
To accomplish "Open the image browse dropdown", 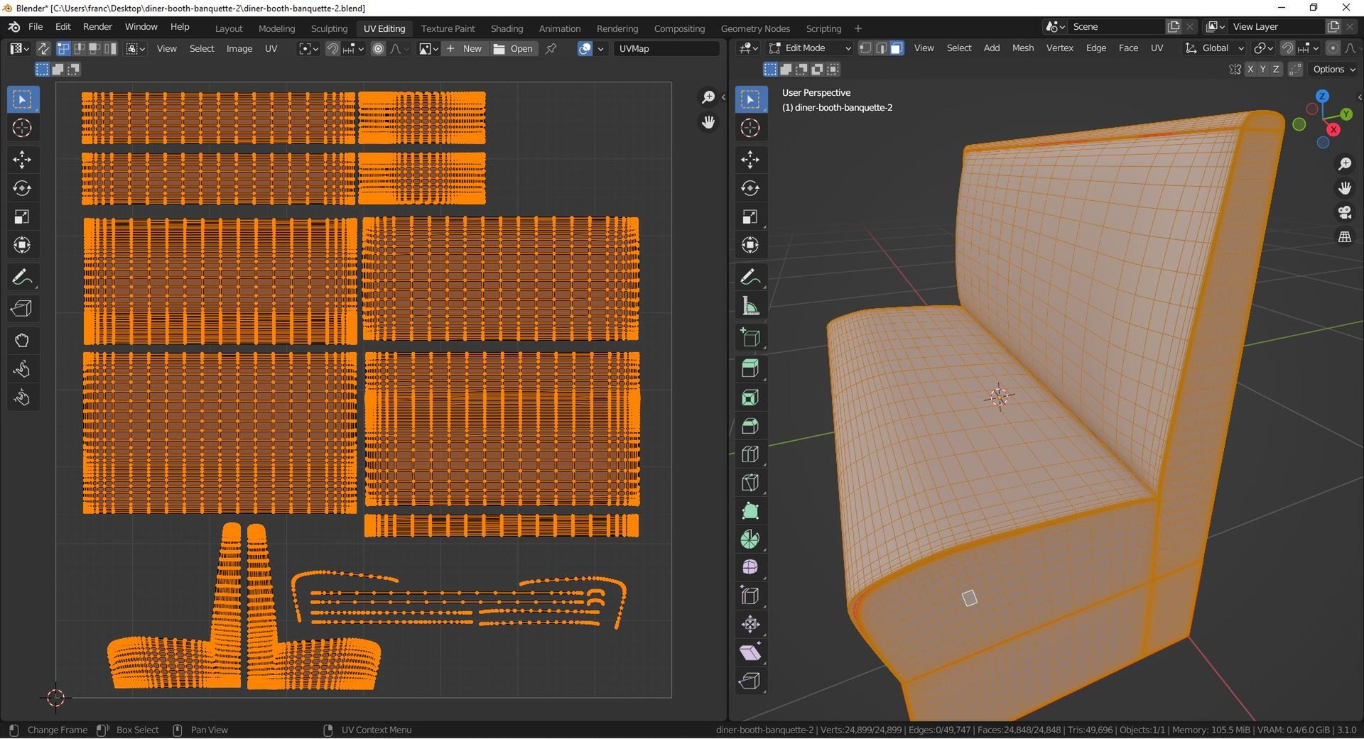I will pos(428,48).
